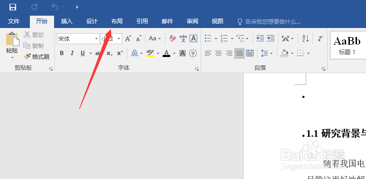Click the Center alignment icon

[219, 53]
